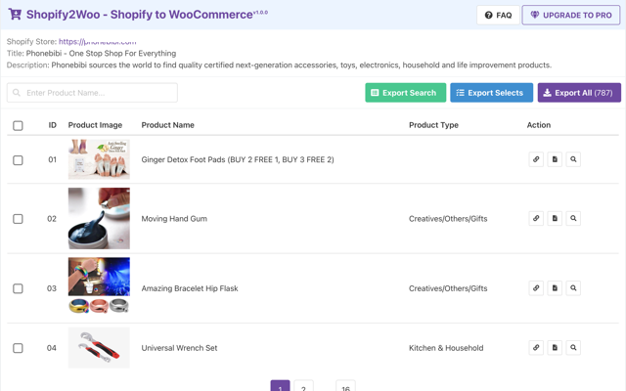Click magnifier icon for Amazing Bracelet Hip Flask
The width and height of the screenshot is (626, 391).
573,288
